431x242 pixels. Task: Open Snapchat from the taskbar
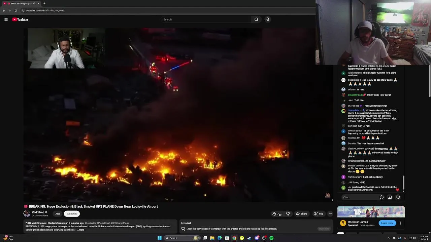242,238
